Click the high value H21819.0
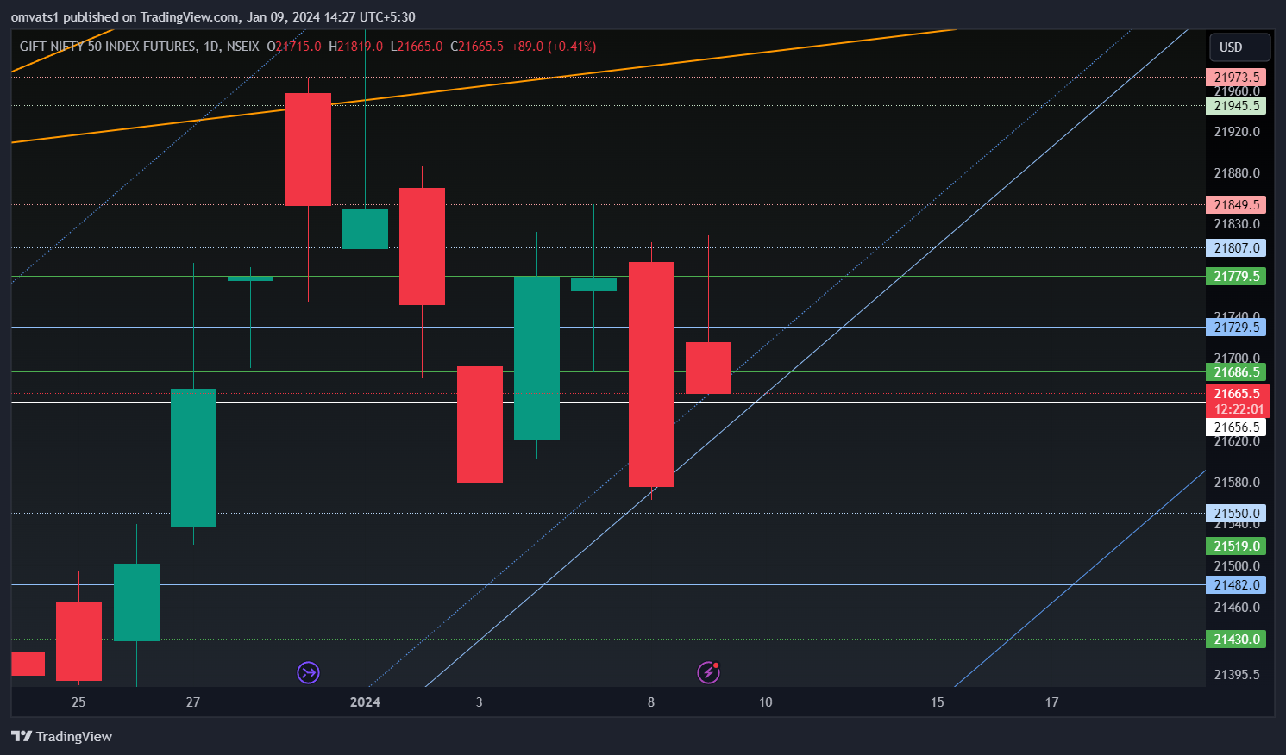Viewport: 1286px width, 755px height. (x=356, y=47)
